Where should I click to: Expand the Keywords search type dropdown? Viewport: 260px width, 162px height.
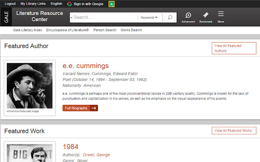[149, 17]
